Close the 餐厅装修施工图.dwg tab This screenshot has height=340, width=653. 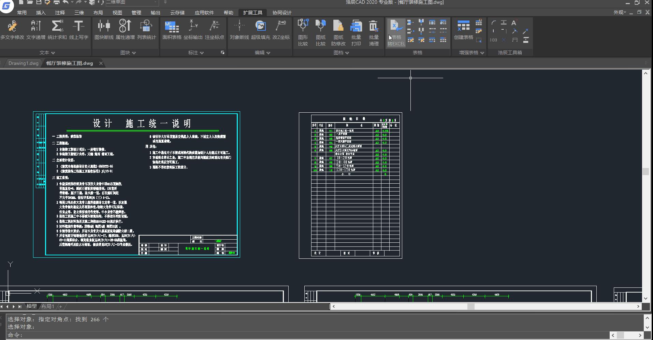click(x=101, y=63)
